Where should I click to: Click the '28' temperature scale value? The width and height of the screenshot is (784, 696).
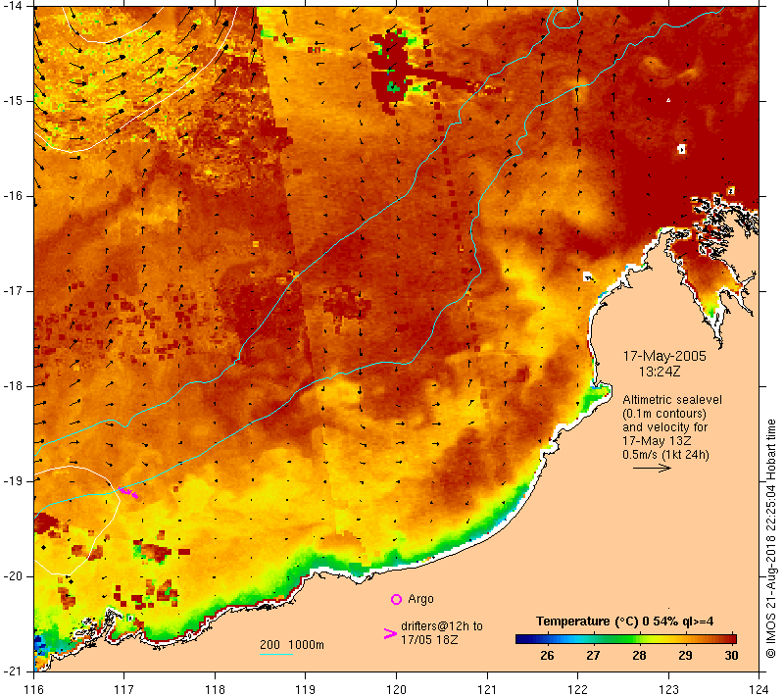pyautogui.click(x=639, y=656)
